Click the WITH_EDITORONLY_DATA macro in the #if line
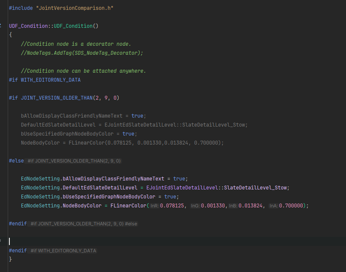 click(x=50, y=80)
